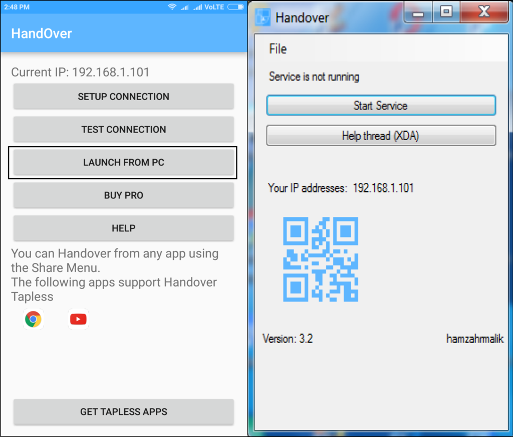Tap GET TAPLESS APPS button

[124, 411]
